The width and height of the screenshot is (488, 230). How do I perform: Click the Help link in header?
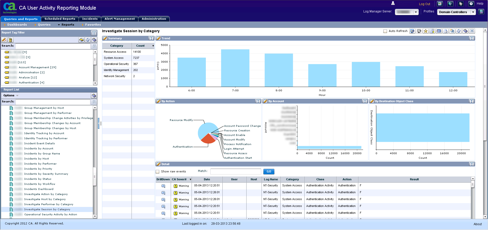pos(480,4)
